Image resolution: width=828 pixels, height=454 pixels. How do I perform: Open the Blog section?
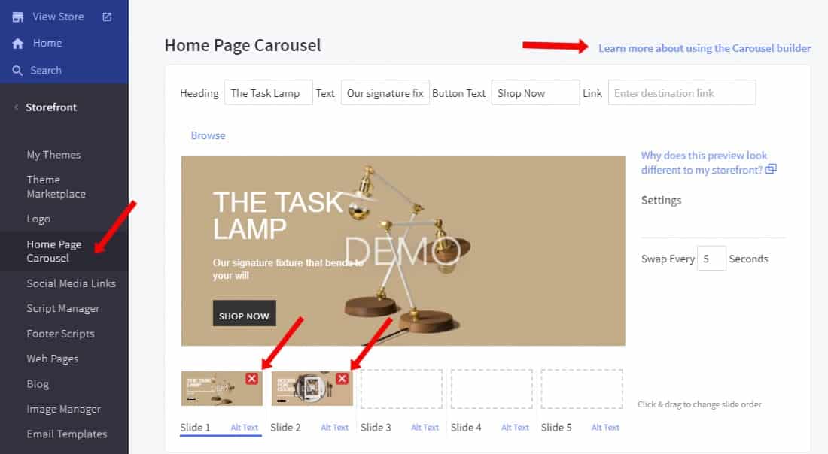point(38,383)
